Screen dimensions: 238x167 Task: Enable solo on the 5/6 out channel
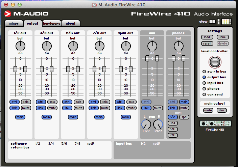point(78,102)
